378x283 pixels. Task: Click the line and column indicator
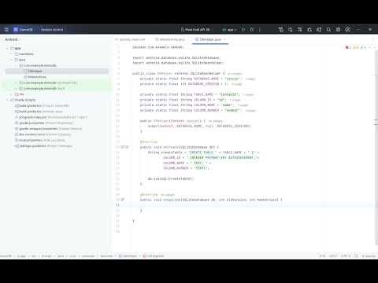(x=322, y=255)
